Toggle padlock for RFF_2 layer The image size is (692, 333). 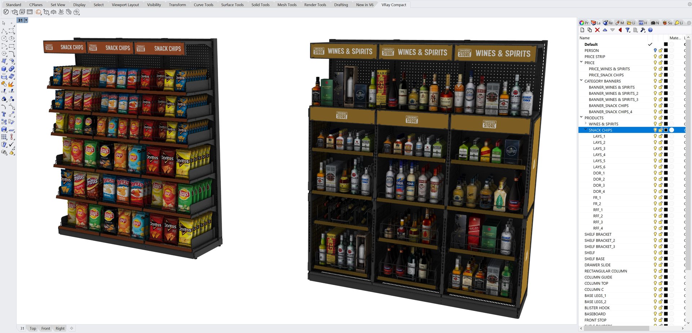pos(661,216)
